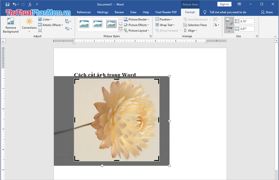Viewport: 279px width, 180px height.
Task: Click the shape height field 4.19"
Action: pyautogui.click(x=247, y=21)
